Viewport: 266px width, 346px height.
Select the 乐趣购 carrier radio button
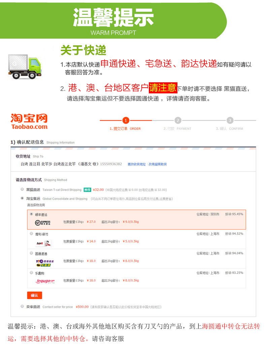(31, 273)
